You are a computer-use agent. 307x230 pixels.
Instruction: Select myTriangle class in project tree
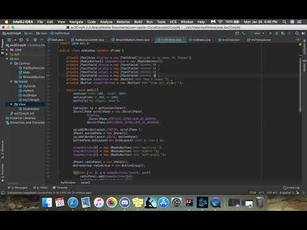point(29,100)
